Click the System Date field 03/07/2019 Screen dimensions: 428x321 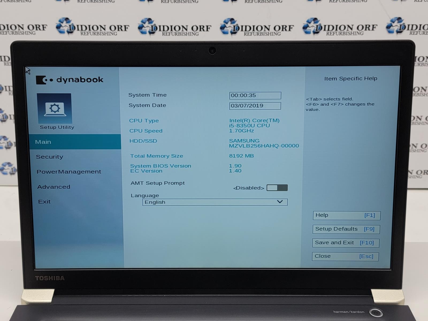click(255, 106)
